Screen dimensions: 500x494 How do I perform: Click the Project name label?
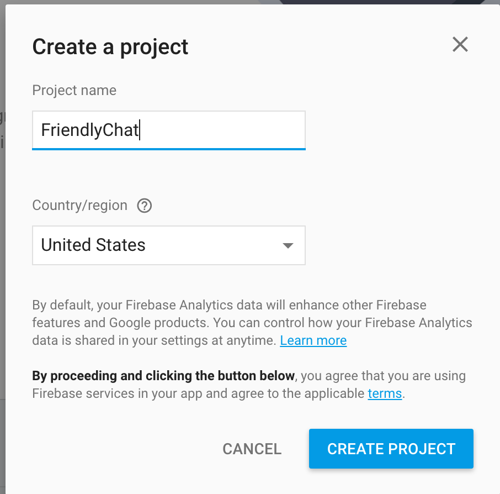point(74,91)
